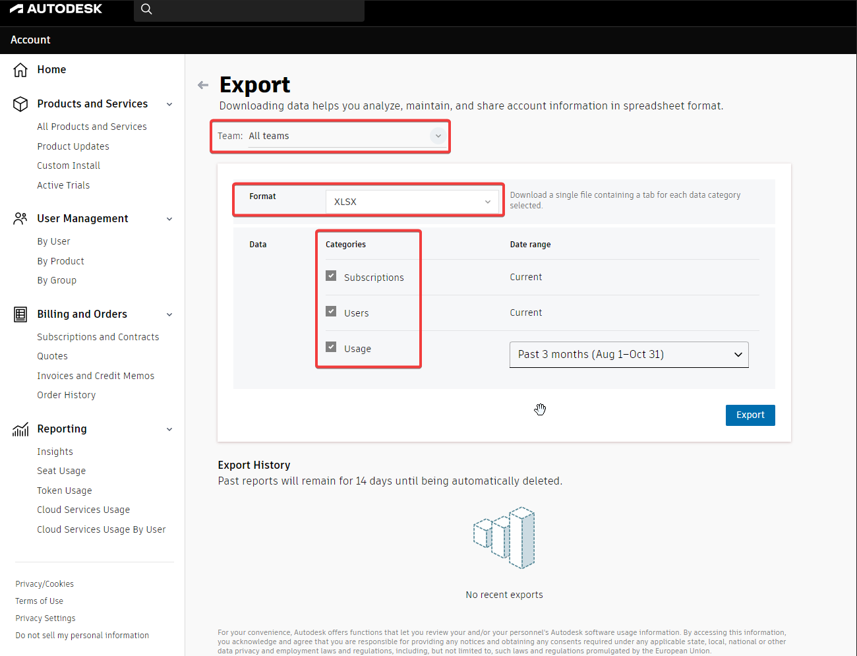
Task: Click the blue Export button
Action: click(x=750, y=415)
